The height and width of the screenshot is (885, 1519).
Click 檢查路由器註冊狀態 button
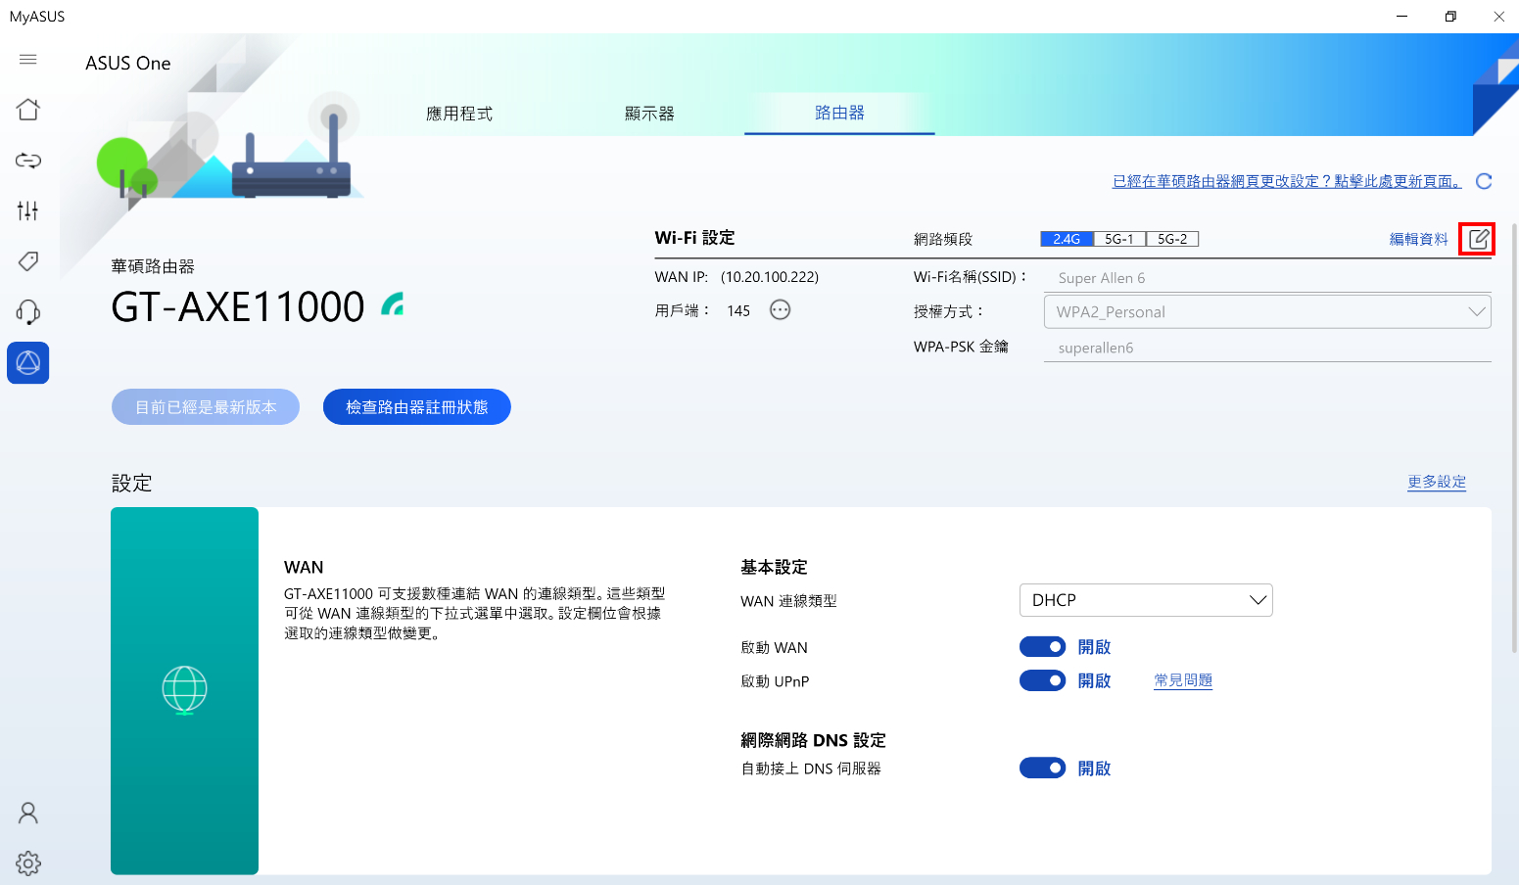417,407
